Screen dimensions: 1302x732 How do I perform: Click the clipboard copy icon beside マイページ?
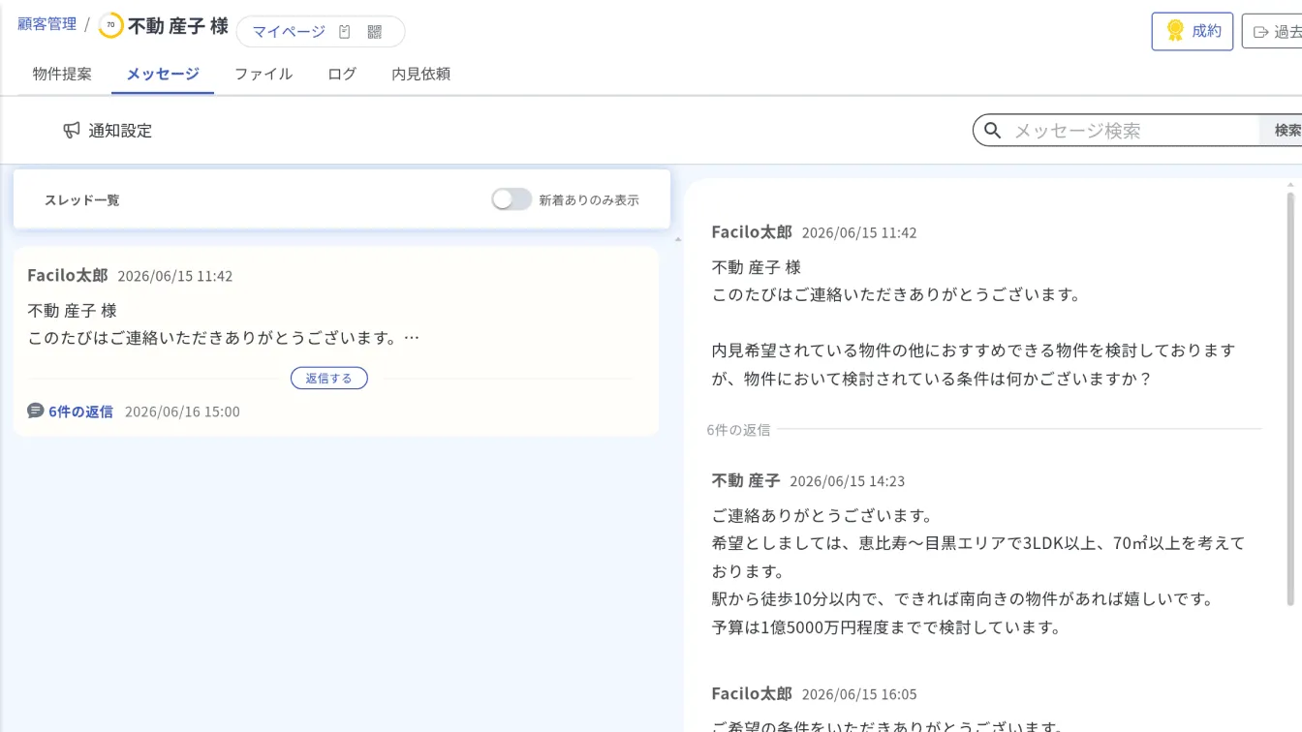tap(345, 32)
